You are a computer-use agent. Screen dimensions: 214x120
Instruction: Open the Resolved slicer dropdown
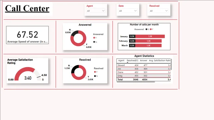point(159,11)
